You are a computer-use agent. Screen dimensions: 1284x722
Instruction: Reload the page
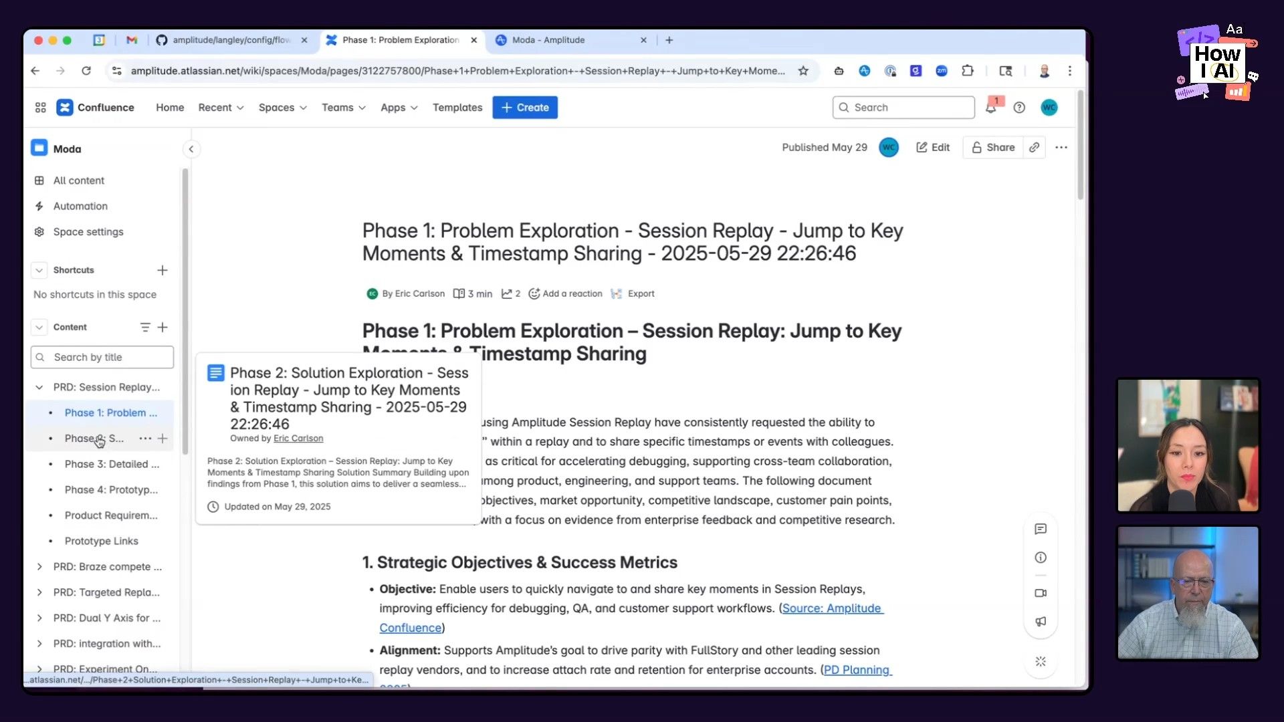point(86,71)
